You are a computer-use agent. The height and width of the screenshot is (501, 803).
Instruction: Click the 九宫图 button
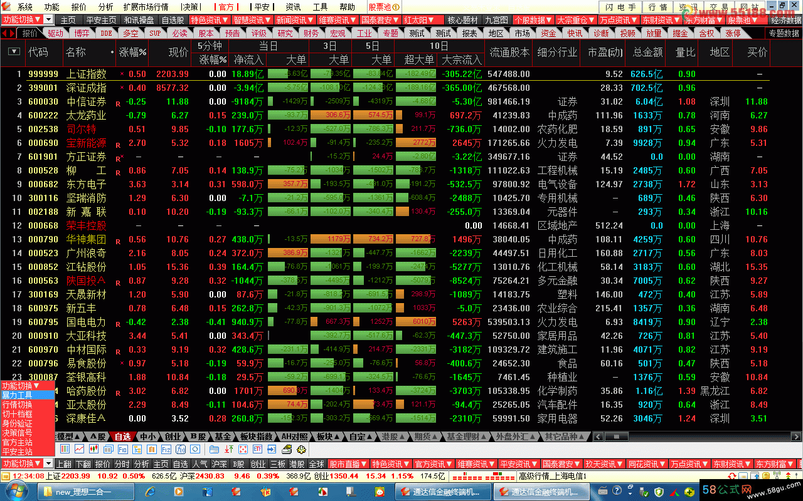pos(496,20)
